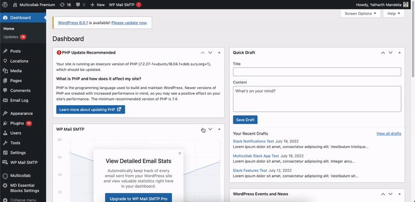
Task: Open Comments via its sidebar icon
Action: click(x=5, y=91)
